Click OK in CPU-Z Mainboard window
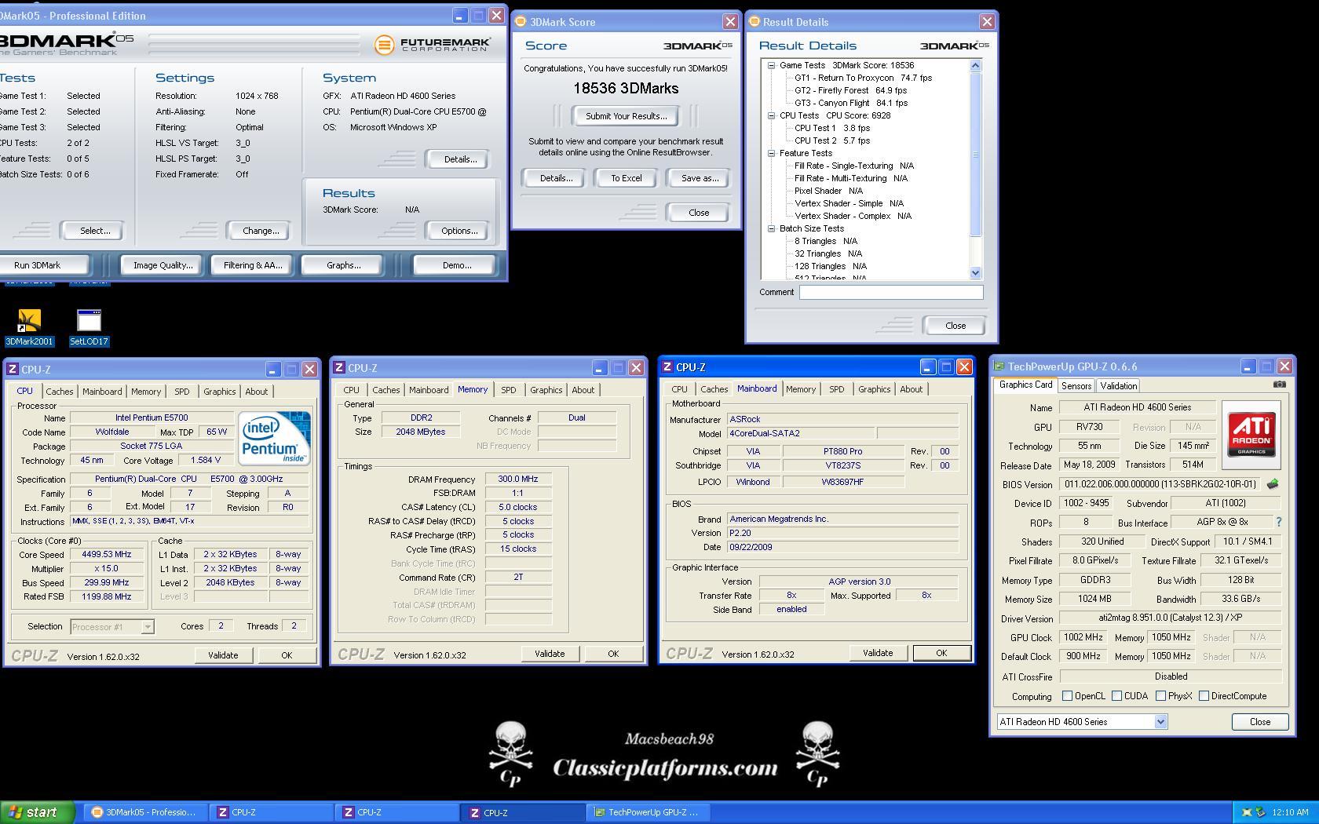This screenshot has width=1319, height=824. tap(941, 653)
